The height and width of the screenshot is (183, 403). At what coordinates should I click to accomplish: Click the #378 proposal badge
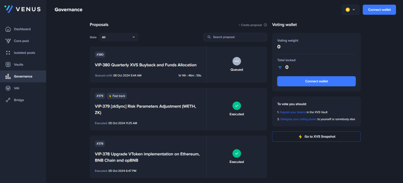(100, 144)
